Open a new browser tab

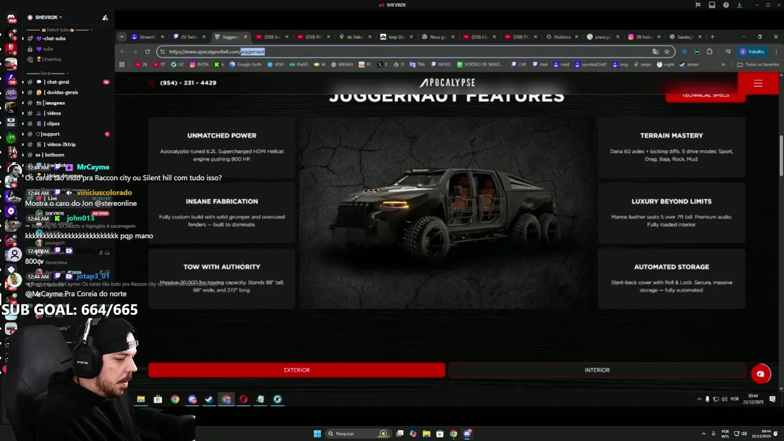712,37
